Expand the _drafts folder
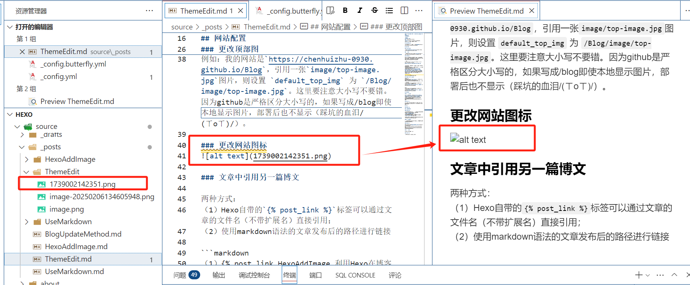 (x=22, y=135)
